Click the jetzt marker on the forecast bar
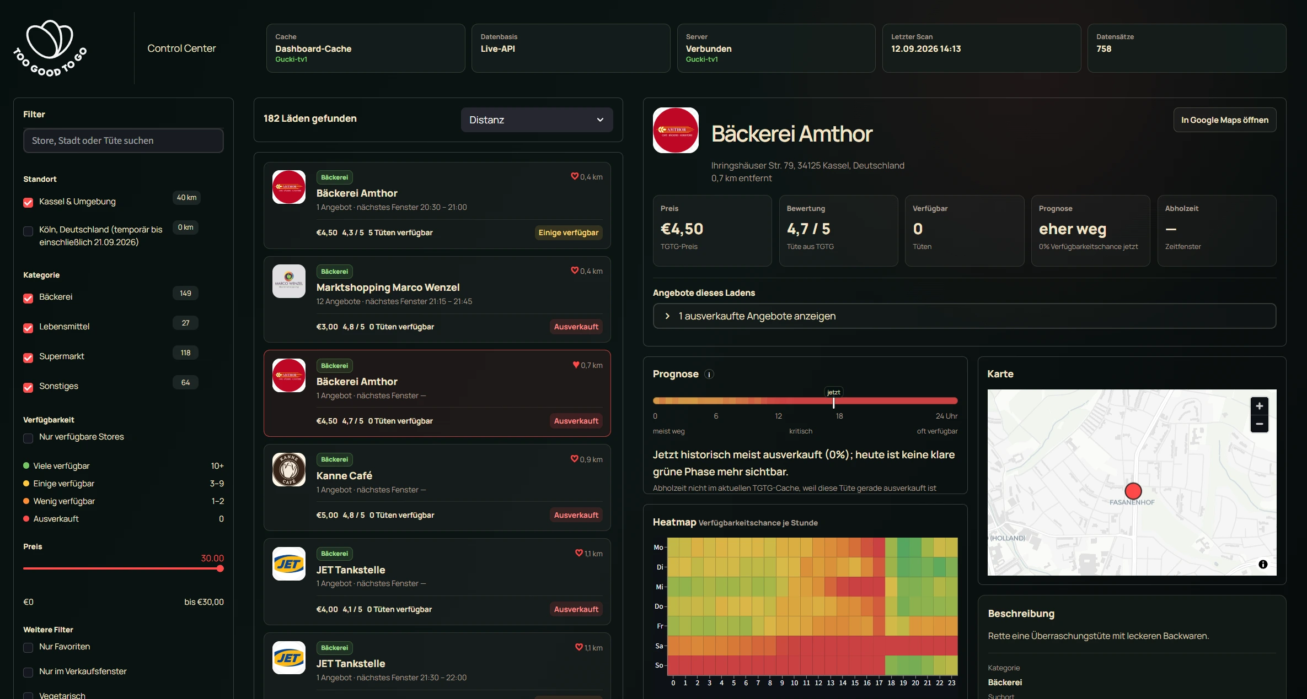This screenshot has height=699, width=1307. point(833,392)
